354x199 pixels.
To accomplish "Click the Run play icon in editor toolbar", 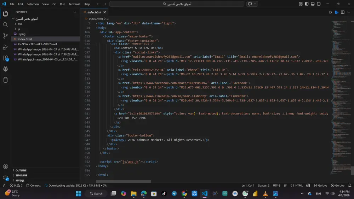I will tap(331, 12).
